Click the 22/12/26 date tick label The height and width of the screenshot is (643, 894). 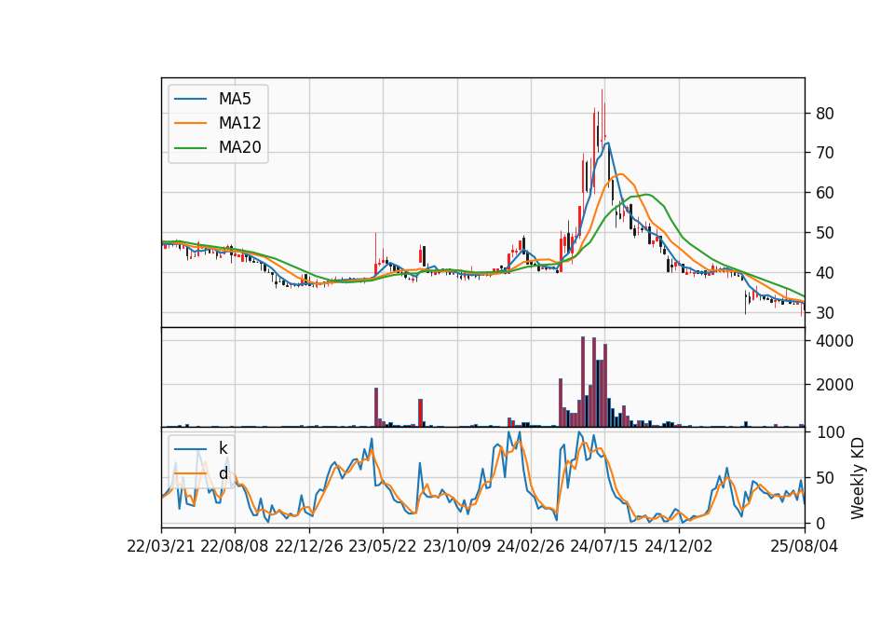309,547
